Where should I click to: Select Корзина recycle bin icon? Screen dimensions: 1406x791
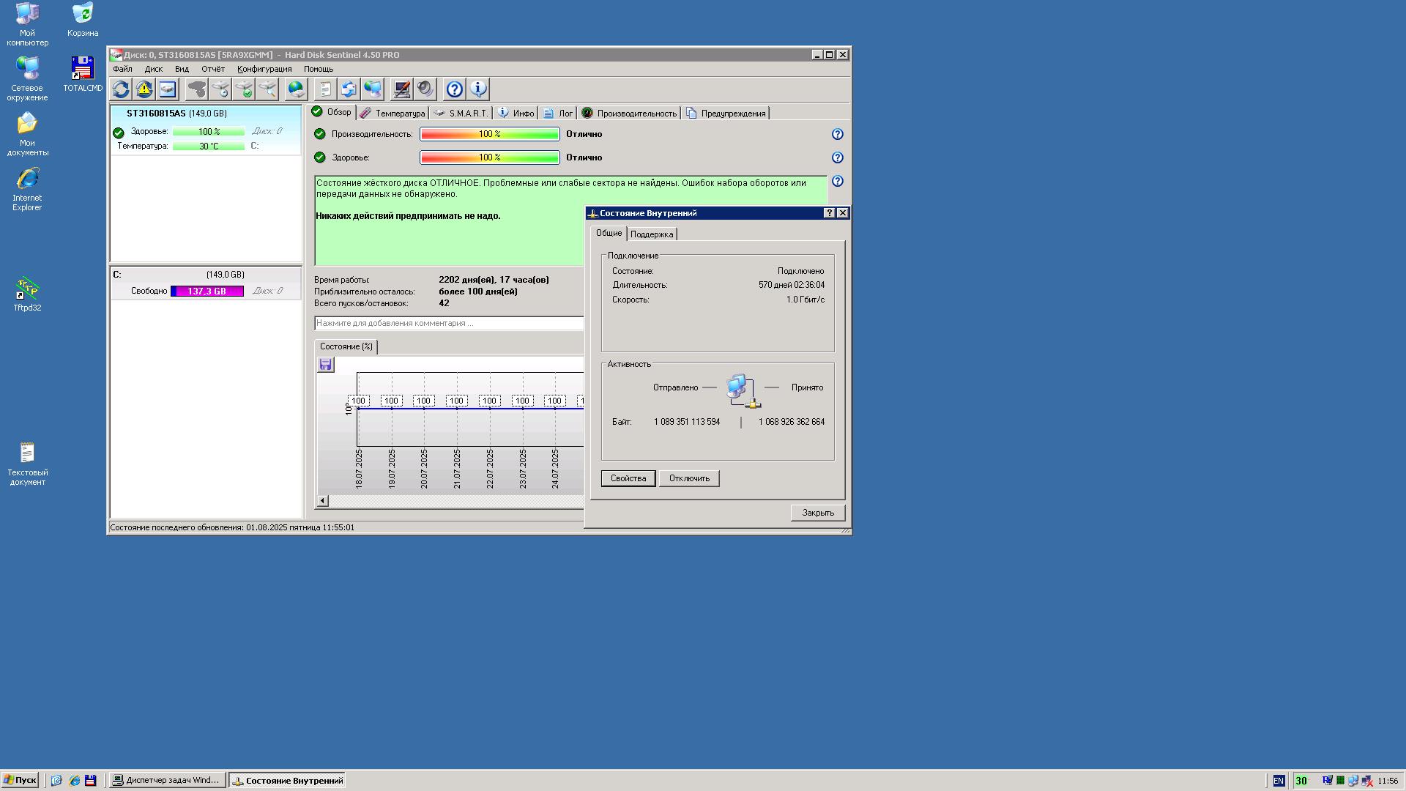coord(83,20)
